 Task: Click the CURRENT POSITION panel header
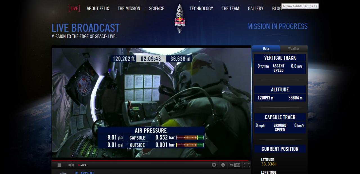point(280,149)
